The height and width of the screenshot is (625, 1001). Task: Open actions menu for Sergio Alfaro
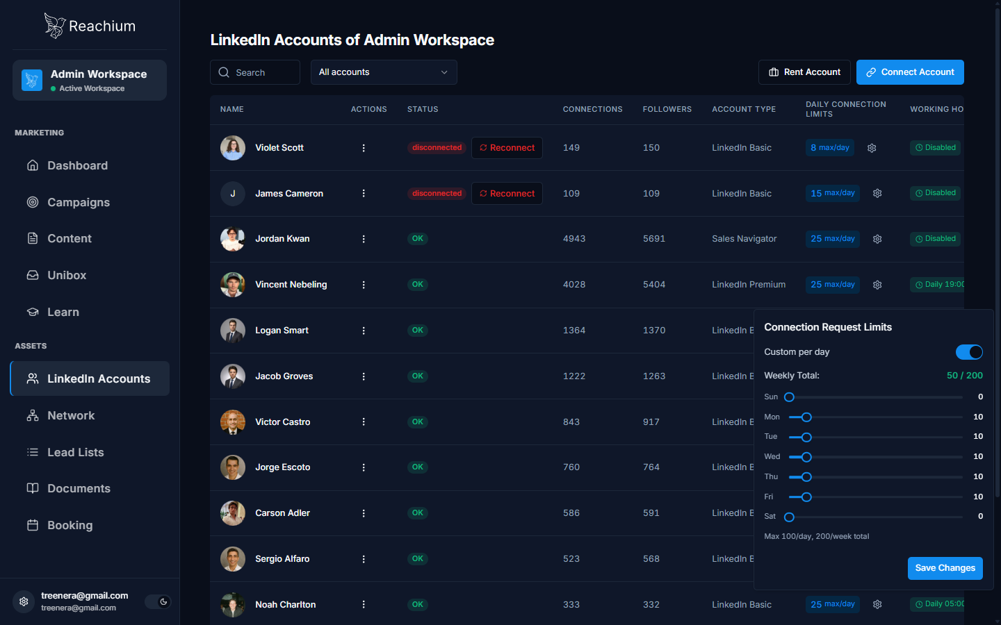[x=364, y=559]
